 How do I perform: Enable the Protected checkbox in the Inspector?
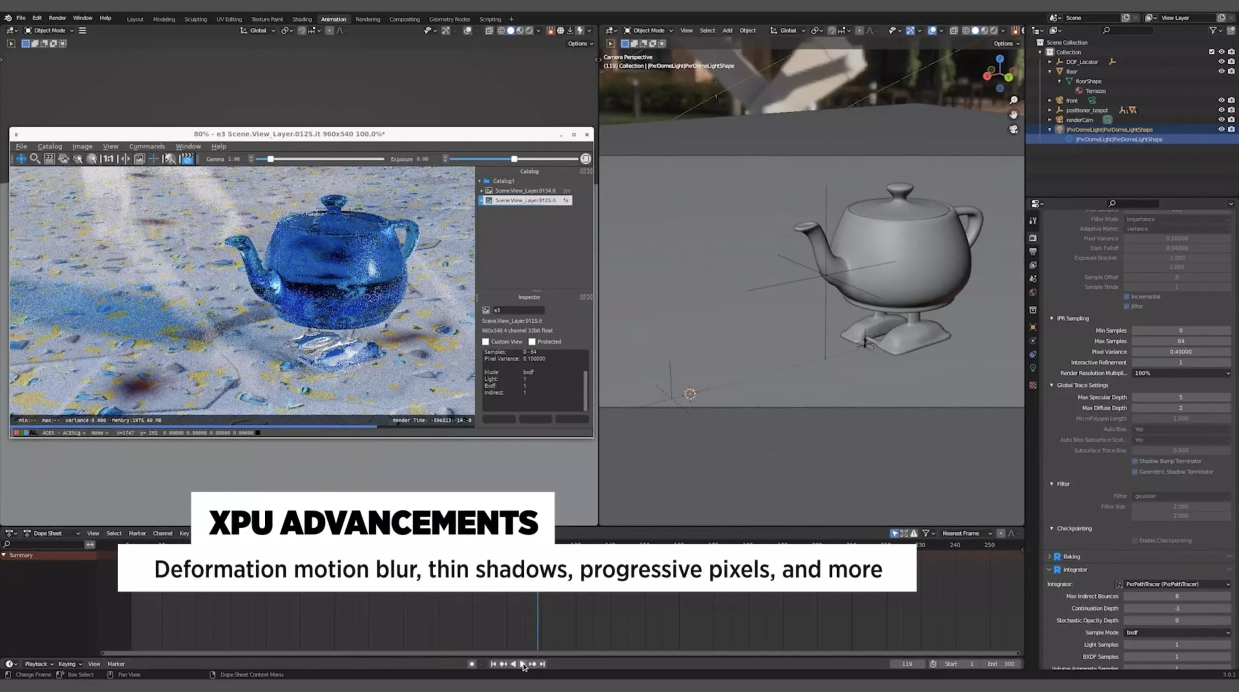pyautogui.click(x=532, y=341)
